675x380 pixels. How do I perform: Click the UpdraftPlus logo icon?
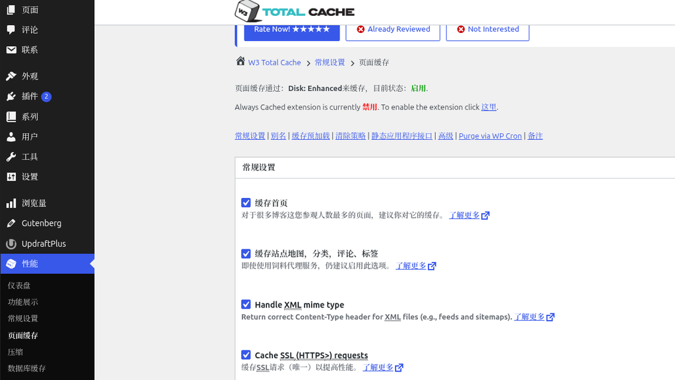click(x=11, y=244)
